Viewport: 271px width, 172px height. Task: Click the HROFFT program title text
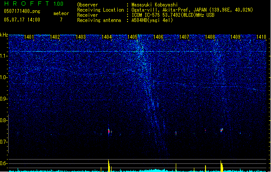[27, 3]
